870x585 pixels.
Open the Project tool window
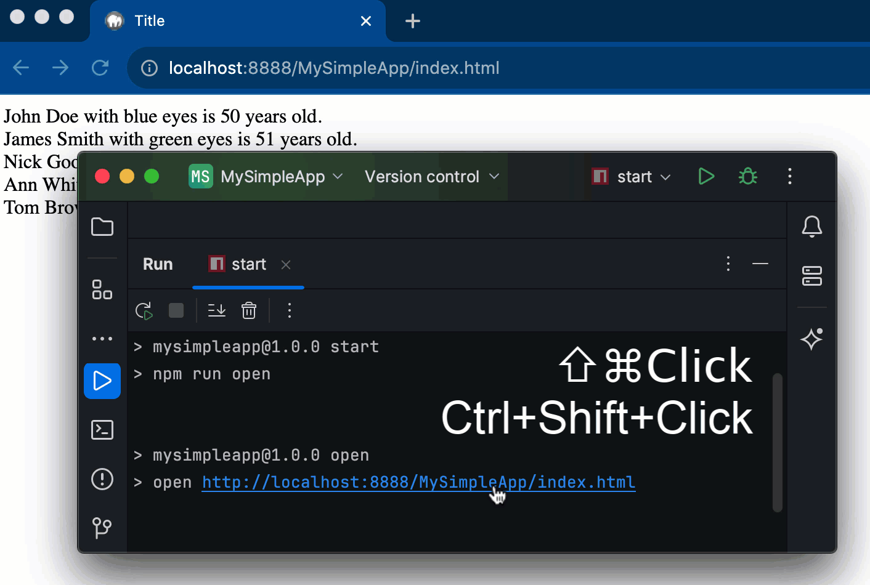pyautogui.click(x=102, y=227)
